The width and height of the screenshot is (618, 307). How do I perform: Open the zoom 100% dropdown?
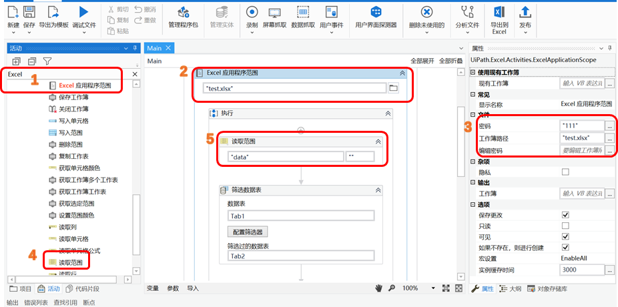click(x=433, y=288)
